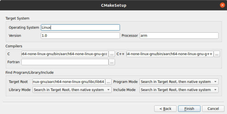This screenshot has height=114, width=227.
Task: Select the C++ compiler path field
Action: [x=170, y=54]
